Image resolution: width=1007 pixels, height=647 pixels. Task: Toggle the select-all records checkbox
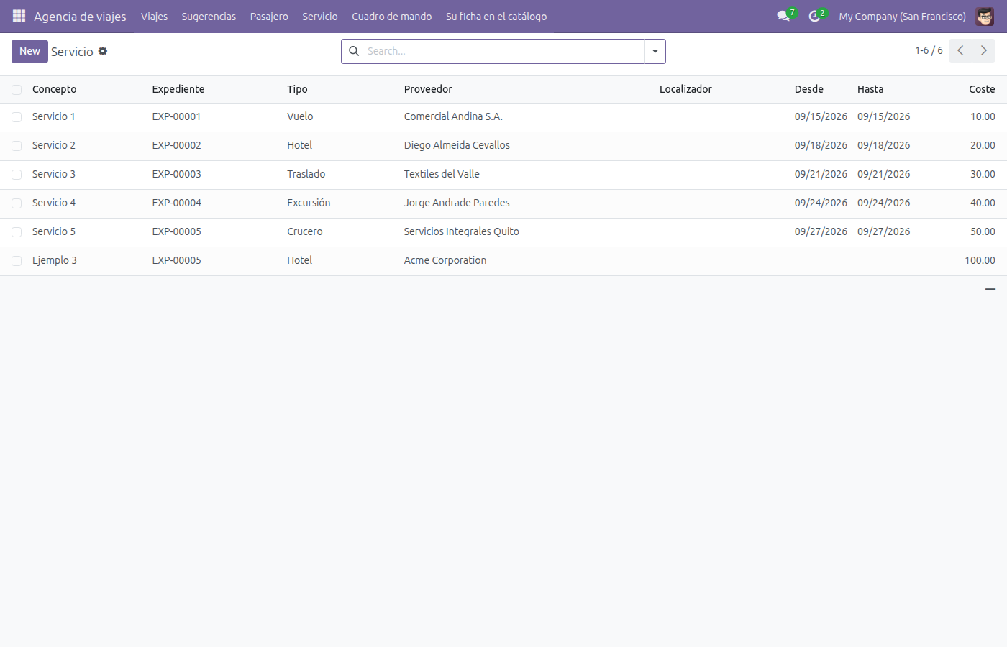click(x=17, y=90)
